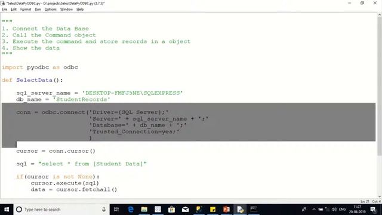Restore down the IDLE editor window

tap(362, 3)
